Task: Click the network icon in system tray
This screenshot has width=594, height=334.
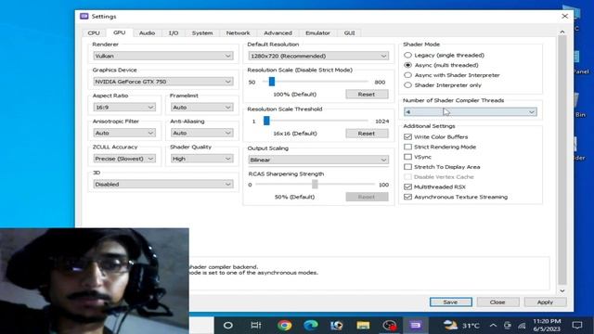Action: (522, 326)
